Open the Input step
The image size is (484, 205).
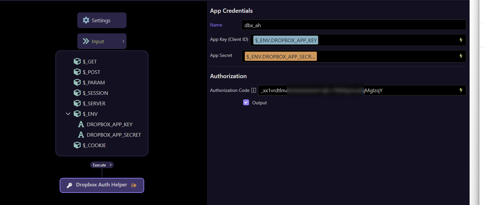(x=102, y=41)
